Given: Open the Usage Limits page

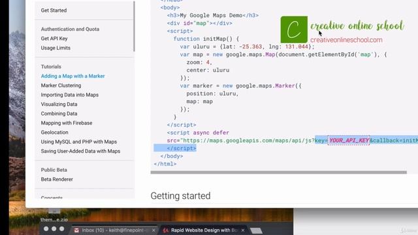Looking at the screenshot, I should click(x=56, y=48).
